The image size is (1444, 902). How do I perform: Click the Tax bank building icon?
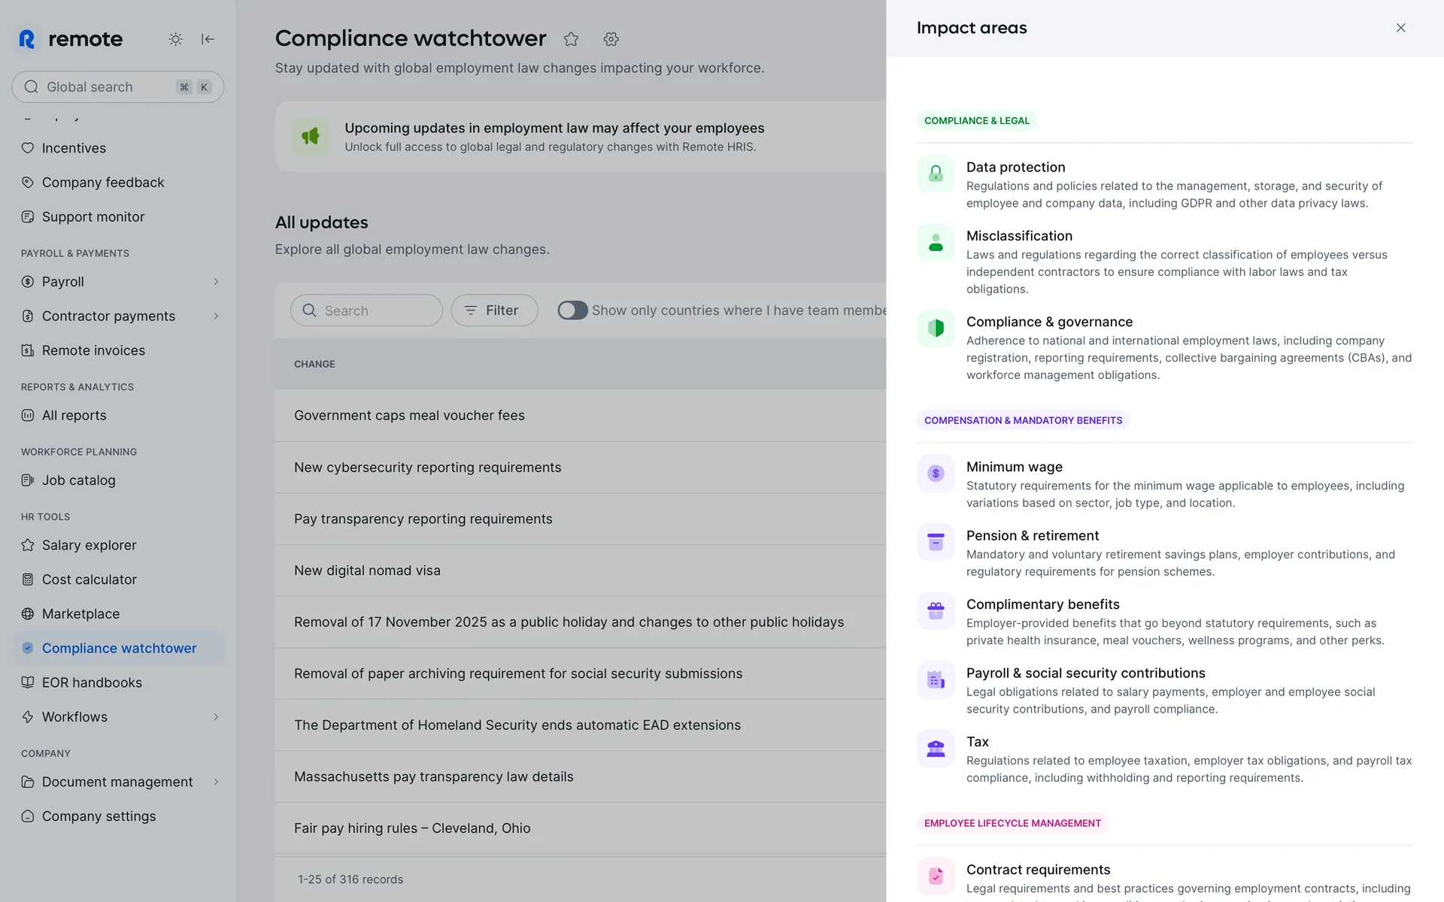point(936,749)
